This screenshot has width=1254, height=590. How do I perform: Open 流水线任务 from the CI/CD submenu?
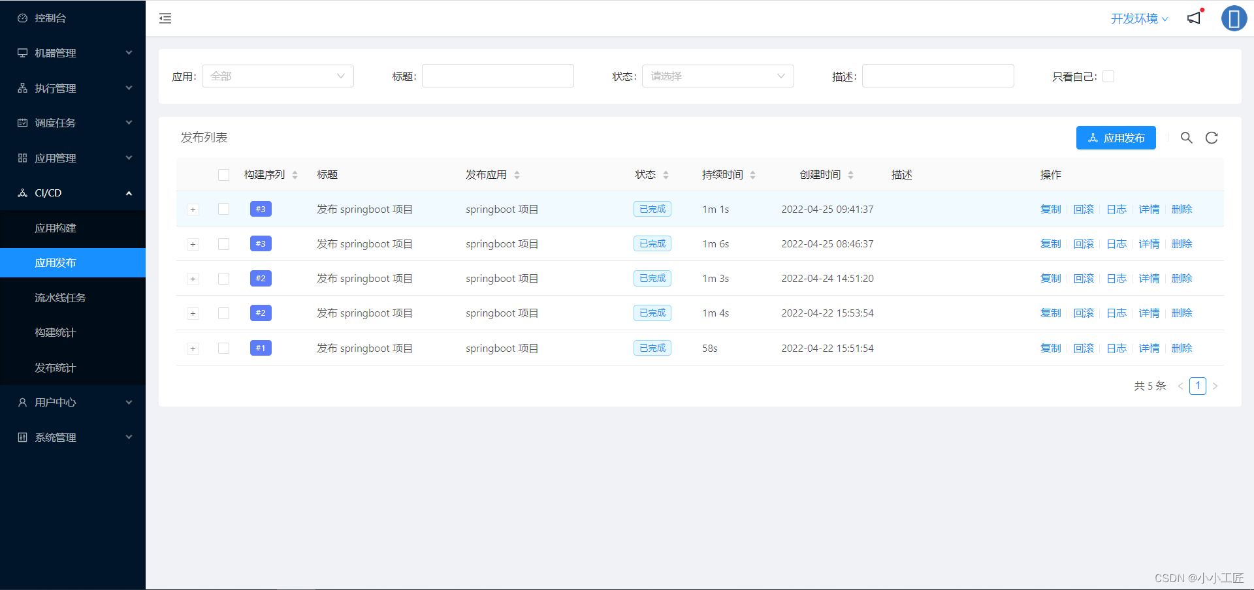(59, 298)
